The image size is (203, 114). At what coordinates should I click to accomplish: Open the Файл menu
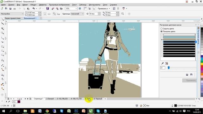tap(3, 5)
